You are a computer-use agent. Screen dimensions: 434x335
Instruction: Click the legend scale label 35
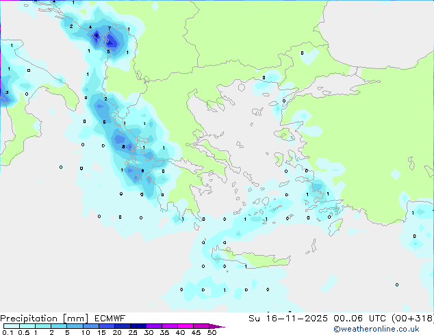coord(164,332)
